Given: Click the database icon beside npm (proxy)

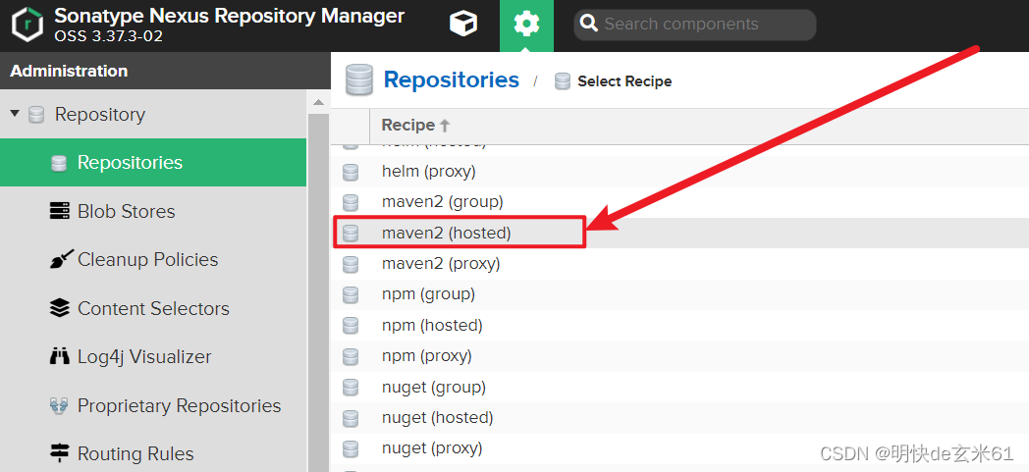Looking at the screenshot, I should click(352, 356).
